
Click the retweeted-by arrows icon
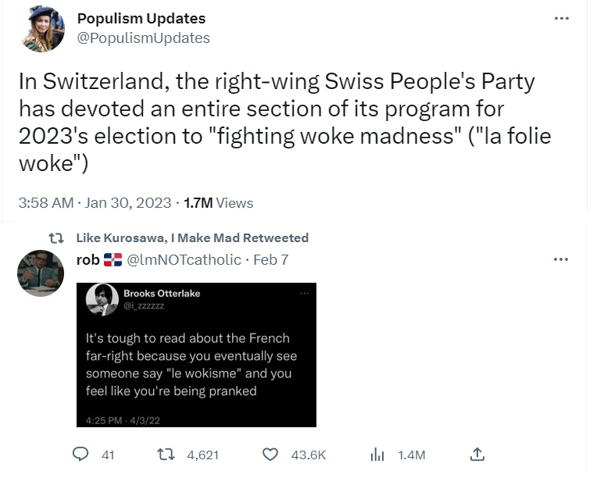pyautogui.click(x=56, y=237)
